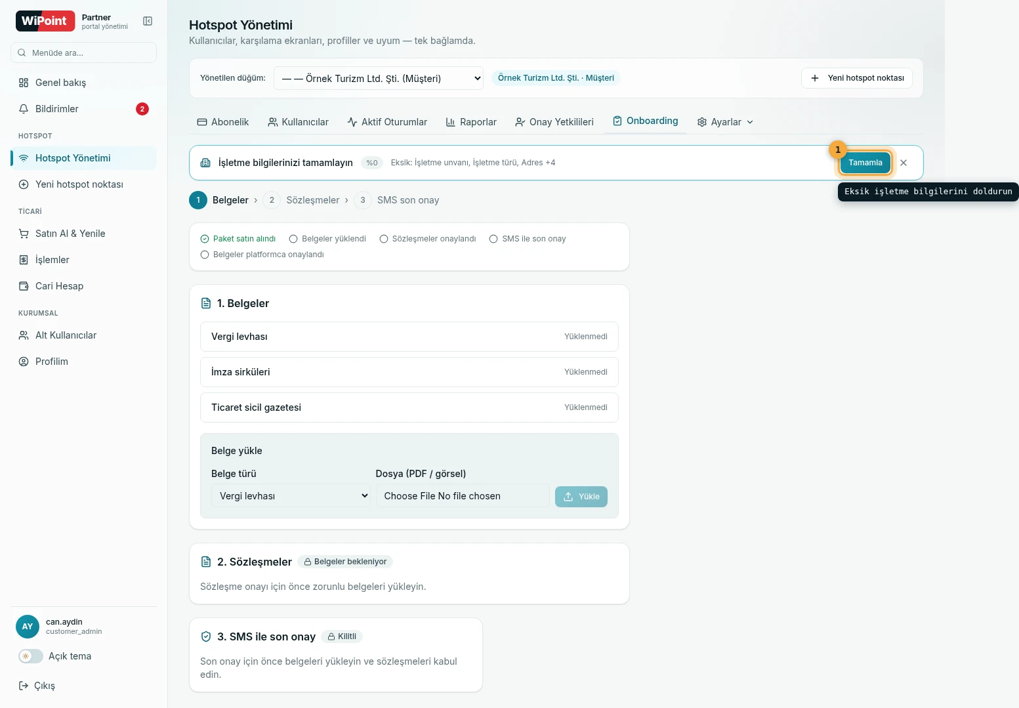
Task: Expand the Ayarlar tab menu
Action: tap(725, 122)
